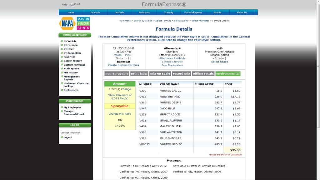Click the printer icon beside Print
The height and width of the screenshot is (180, 320).
72,5
